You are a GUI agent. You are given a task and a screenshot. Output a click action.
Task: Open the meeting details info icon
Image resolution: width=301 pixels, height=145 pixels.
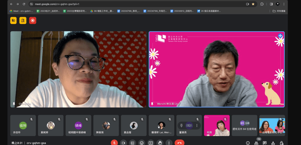[x=248, y=143]
